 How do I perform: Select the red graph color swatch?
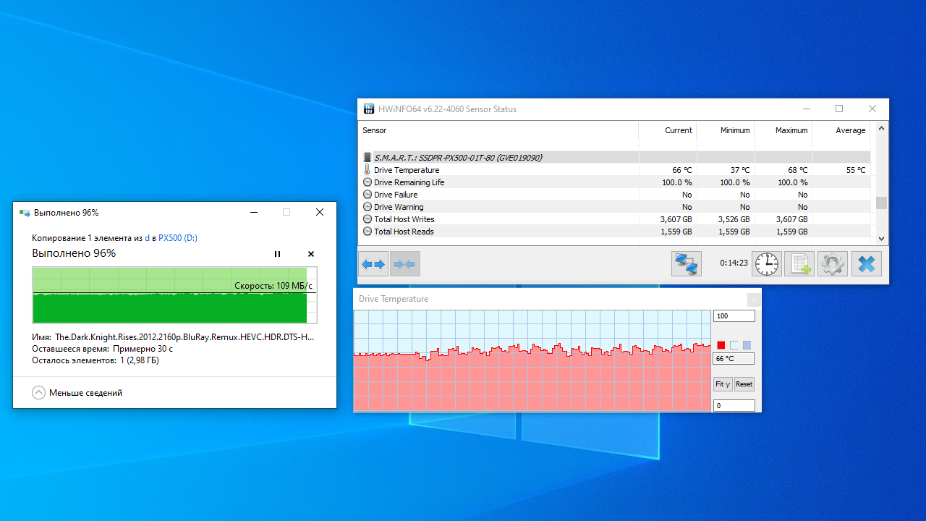(x=721, y=345)
